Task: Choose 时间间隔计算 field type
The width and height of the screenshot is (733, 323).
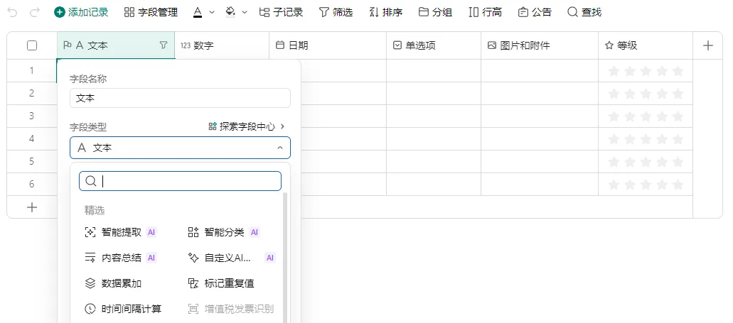Action: (124, 309)
